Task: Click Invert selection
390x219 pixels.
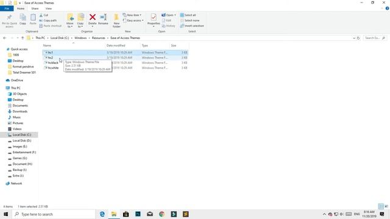Action: 192,26
